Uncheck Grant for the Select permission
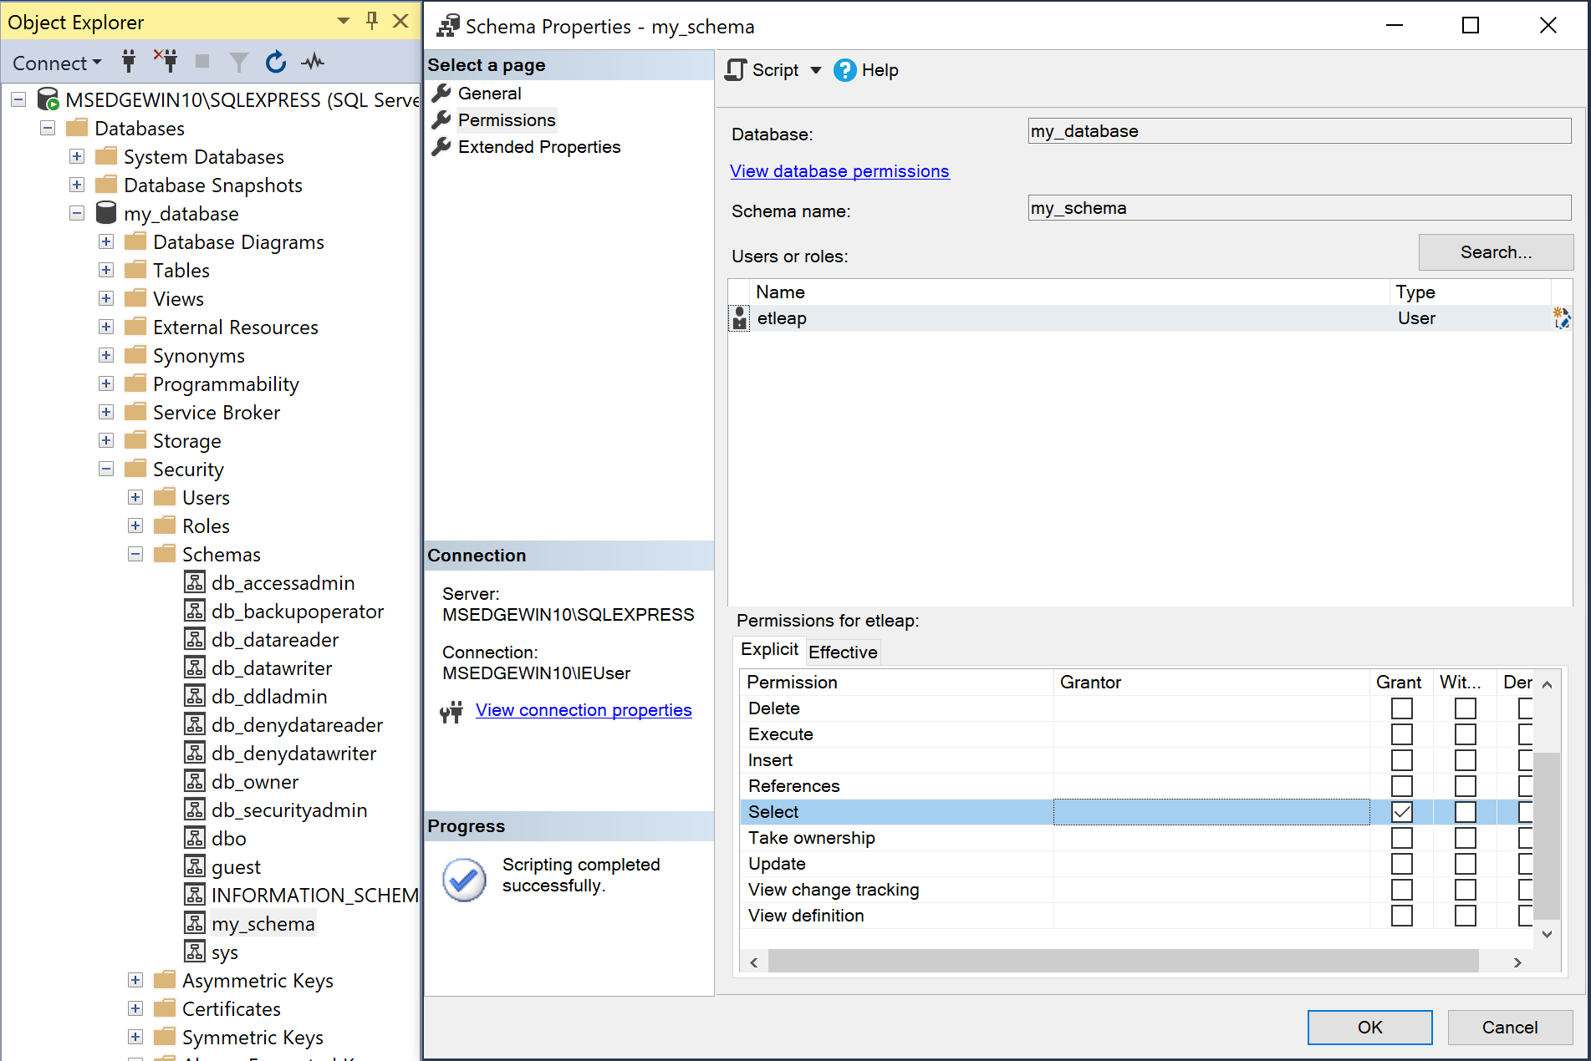The image size is (1591, 1061). [x=1401, y=811]
